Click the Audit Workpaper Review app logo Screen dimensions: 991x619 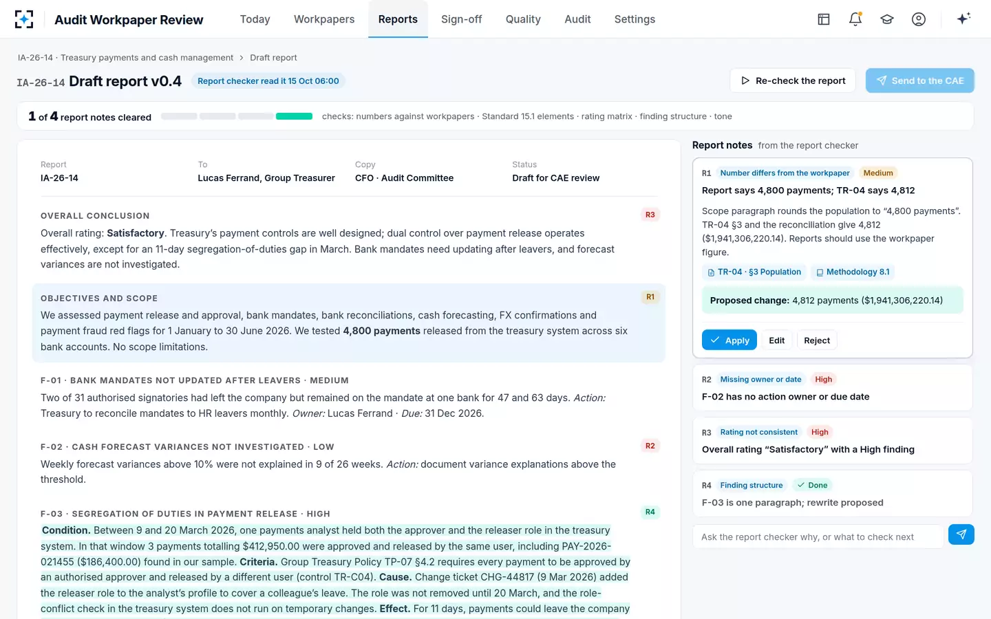[24, 19]
